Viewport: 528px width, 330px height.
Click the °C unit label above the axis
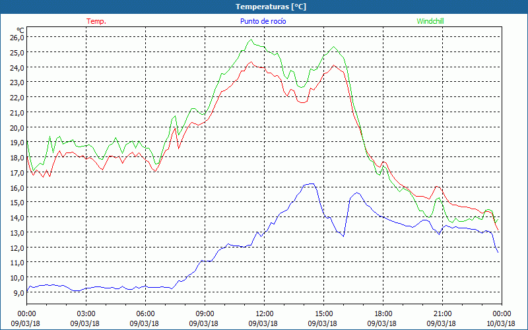click(x=20, y=30)
